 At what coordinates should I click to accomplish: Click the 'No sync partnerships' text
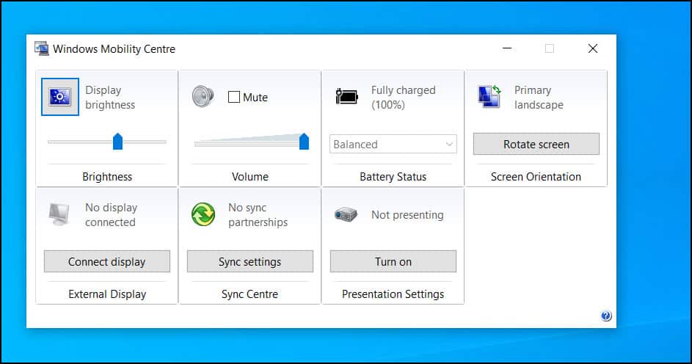pos(258,215)
